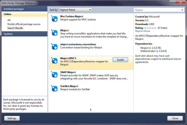Select the Ninject package title
Screen dimensions: 187x125
tap(64, 31)
